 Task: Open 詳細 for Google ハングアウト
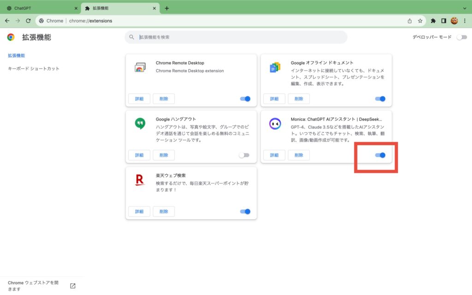pyautogui.click(x=139, y=155)
